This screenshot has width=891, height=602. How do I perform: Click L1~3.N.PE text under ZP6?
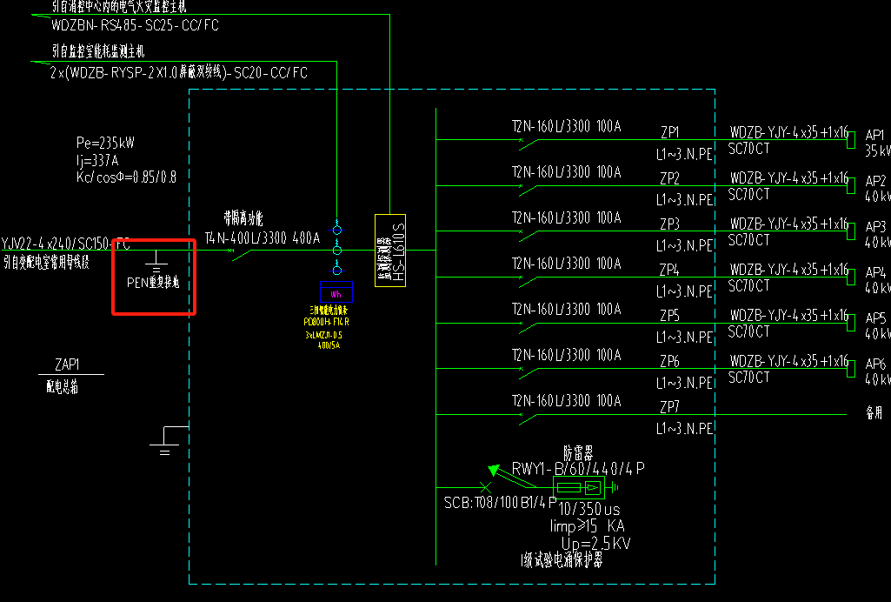coord(685,383)
